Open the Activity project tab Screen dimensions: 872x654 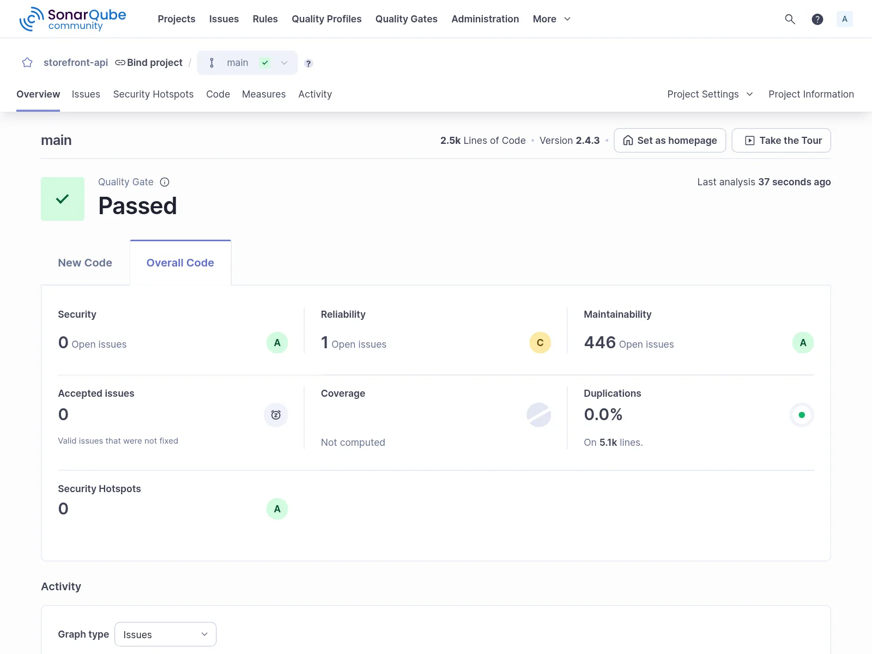pyautogui.click(x=315, y=94)
